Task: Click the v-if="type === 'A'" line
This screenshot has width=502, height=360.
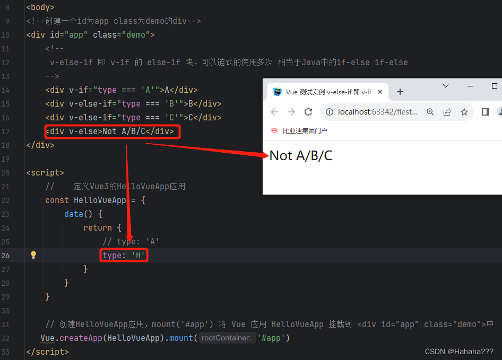Action: [122, 90]
